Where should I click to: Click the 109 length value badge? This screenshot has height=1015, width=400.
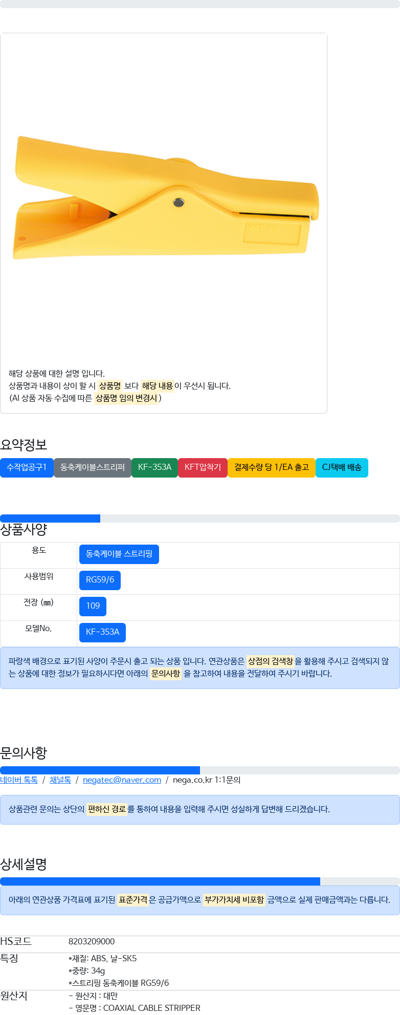coord(93,606)
